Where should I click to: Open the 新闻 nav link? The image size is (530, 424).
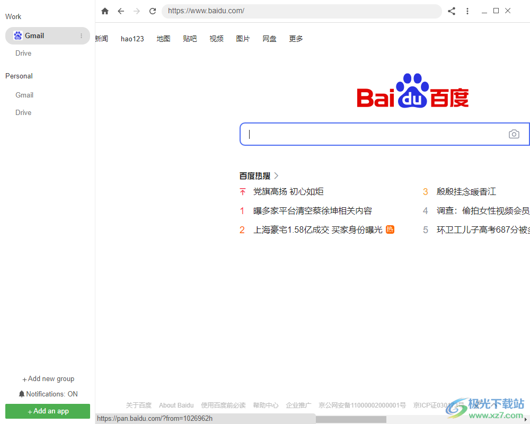[101, 39]
